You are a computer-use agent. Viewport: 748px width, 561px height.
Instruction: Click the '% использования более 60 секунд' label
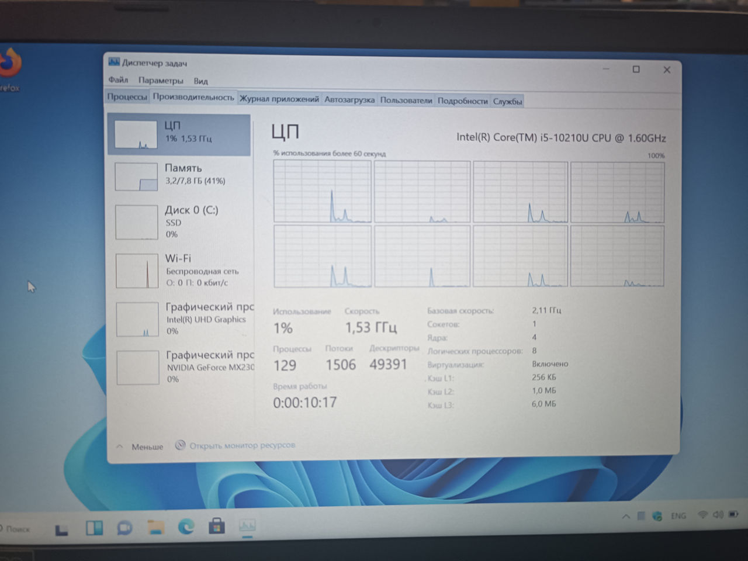pos(329,154)
